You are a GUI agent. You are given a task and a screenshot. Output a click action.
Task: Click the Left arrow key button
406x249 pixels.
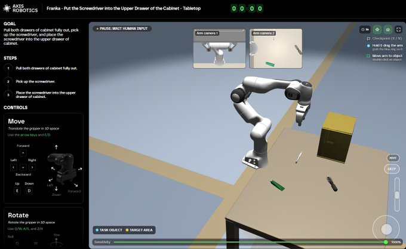(x=13, y=167)
